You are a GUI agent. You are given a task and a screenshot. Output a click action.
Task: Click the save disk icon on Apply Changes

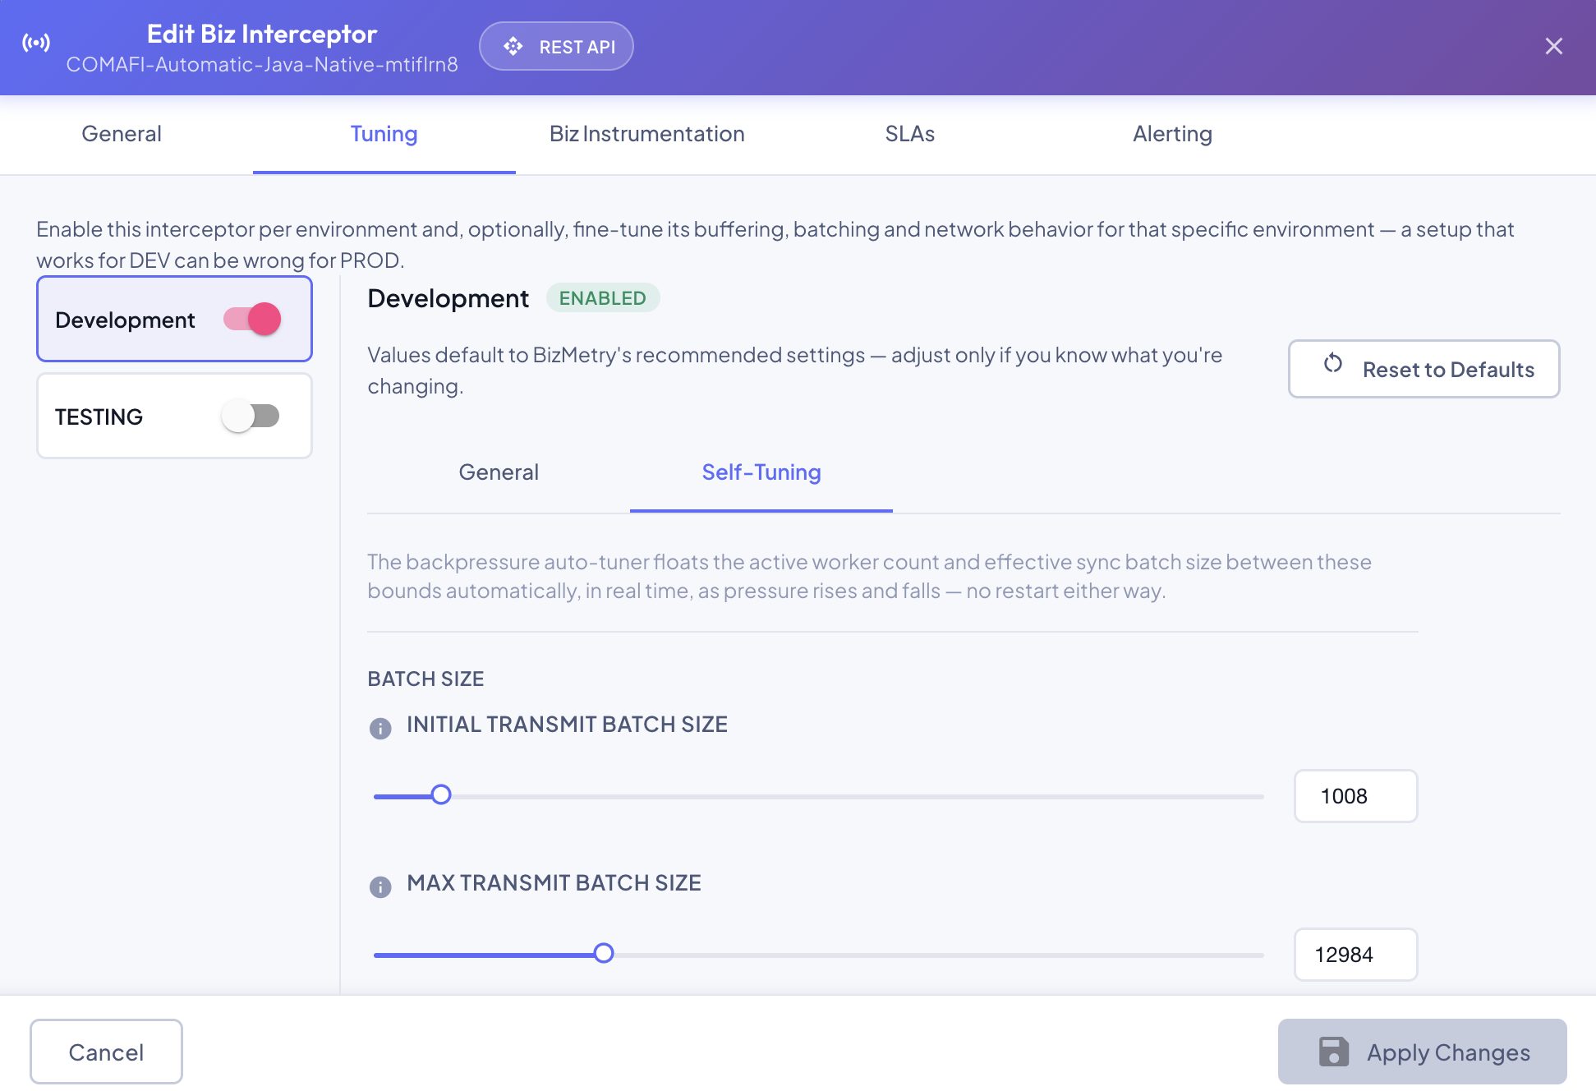[x=1333, y=1052]
